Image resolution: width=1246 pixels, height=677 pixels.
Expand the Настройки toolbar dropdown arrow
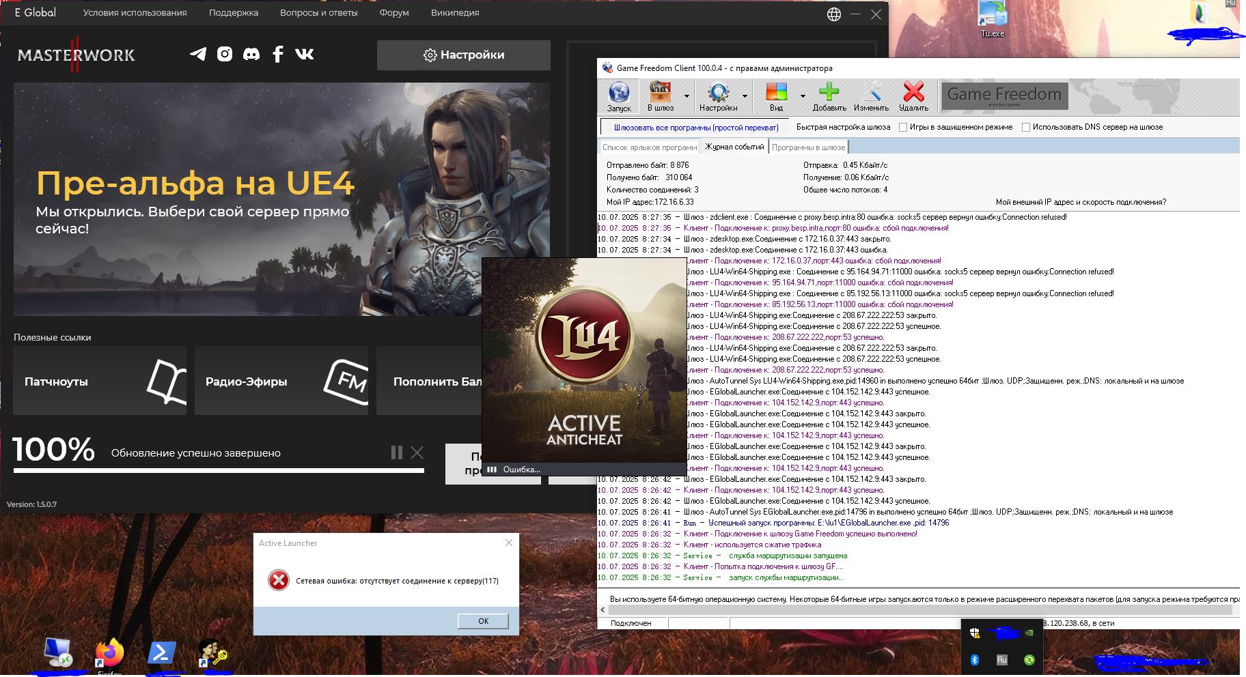coord(745,97)
